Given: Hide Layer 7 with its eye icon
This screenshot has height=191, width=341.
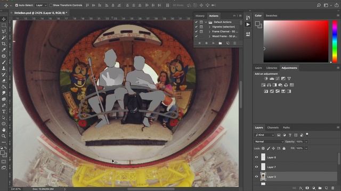Looking at the screenshot, I should pyautogui.click(x=257, y=167).
